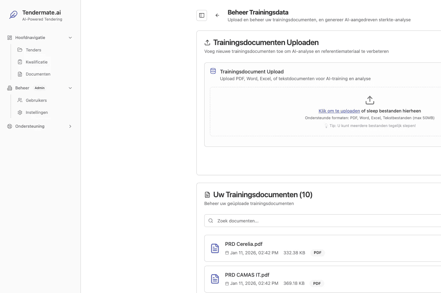Select the Hoofdnavigatie section label

point(30,38)
